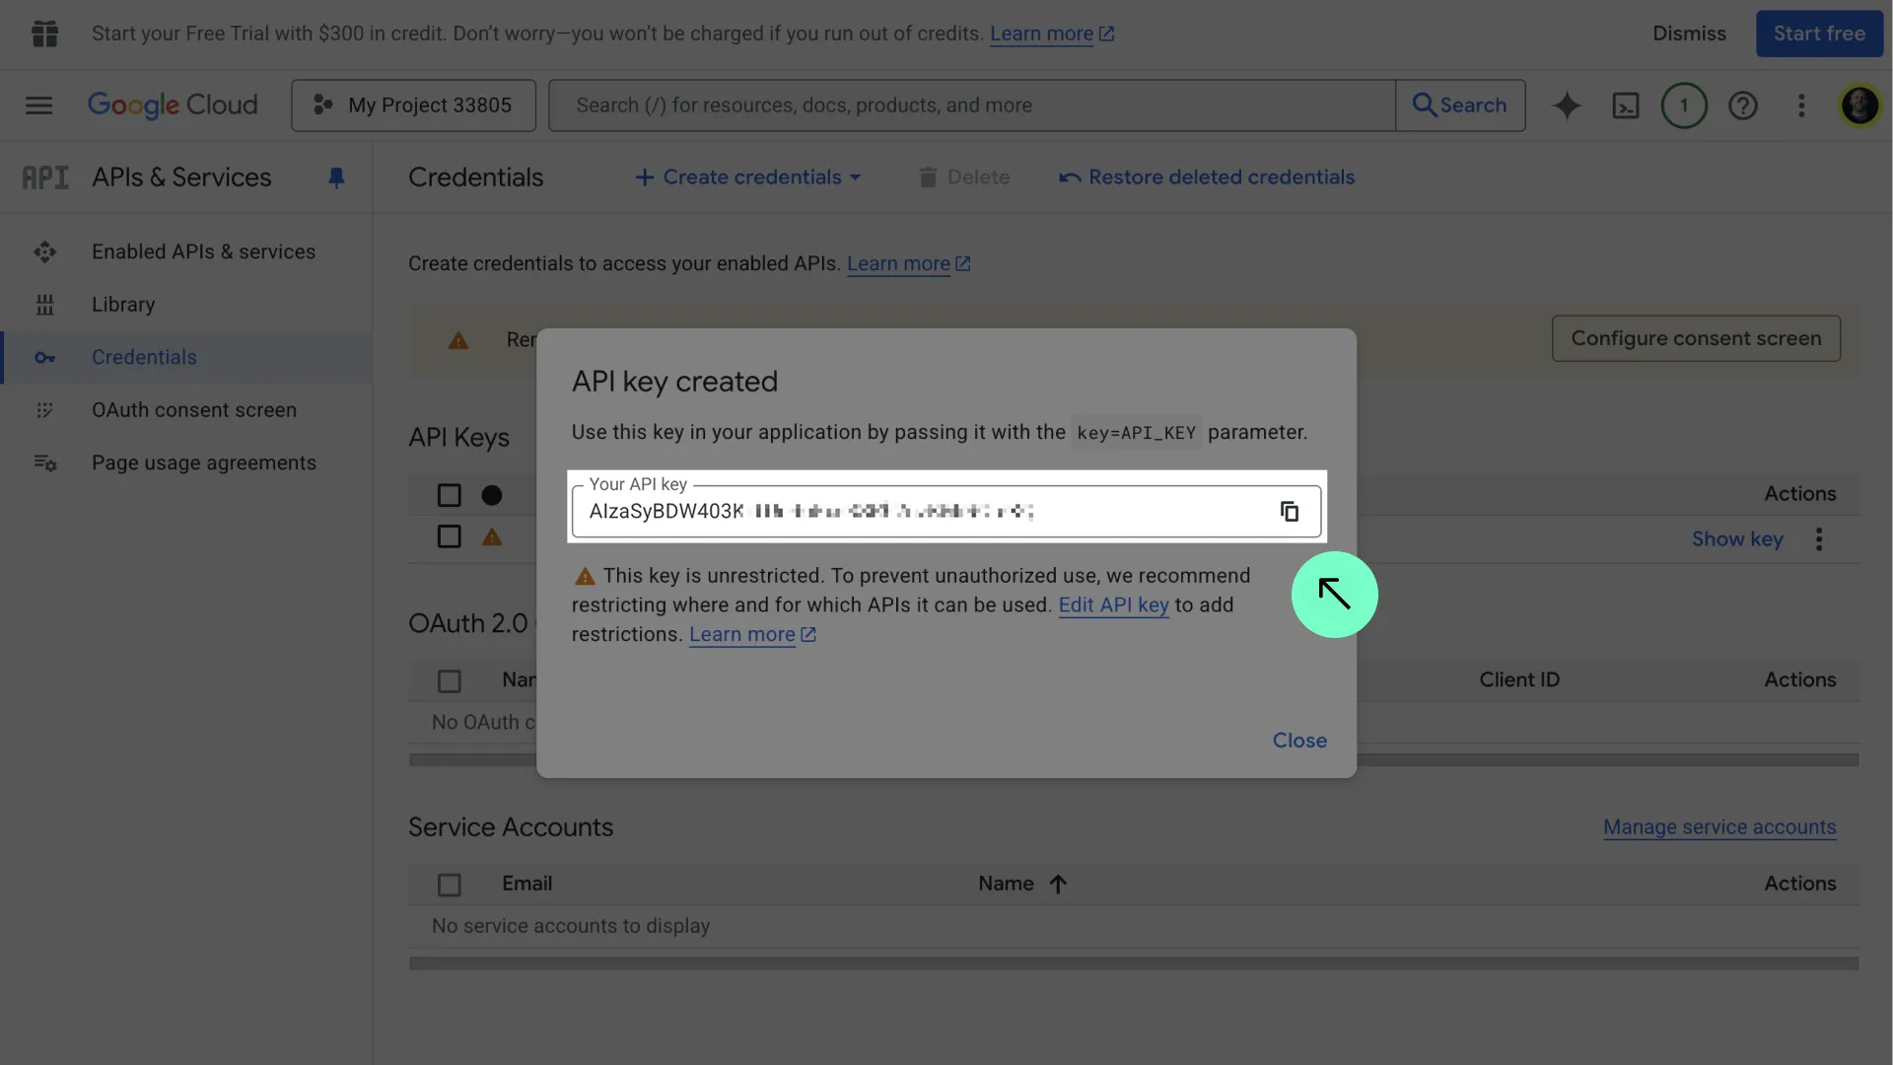Screen dimensions: 1893x1065
Task: Open the top bar three-dot settings menu
Action: pyautogui.click(x=1801, y=106)
